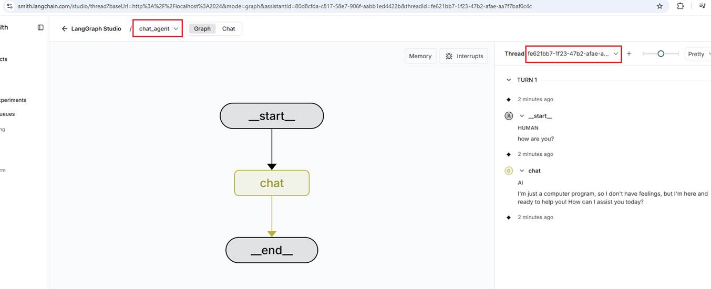This screenshot has width=711, height=289.
Task: Click the Interrupts button
Action: (464, 56)
